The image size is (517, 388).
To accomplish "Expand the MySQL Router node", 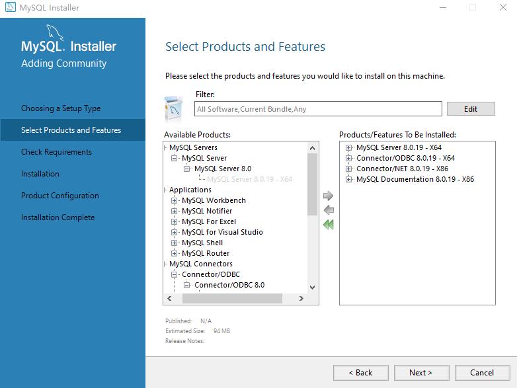I will (174, 253).
